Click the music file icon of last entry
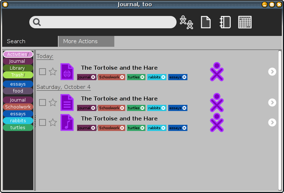This screenshot has height=193, width=284. pyautogui.click(x=67, y=123)
